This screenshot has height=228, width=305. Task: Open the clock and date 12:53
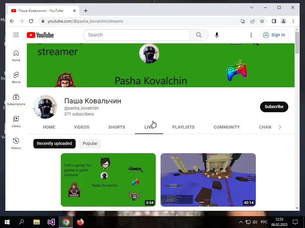[x=279, y=222]
